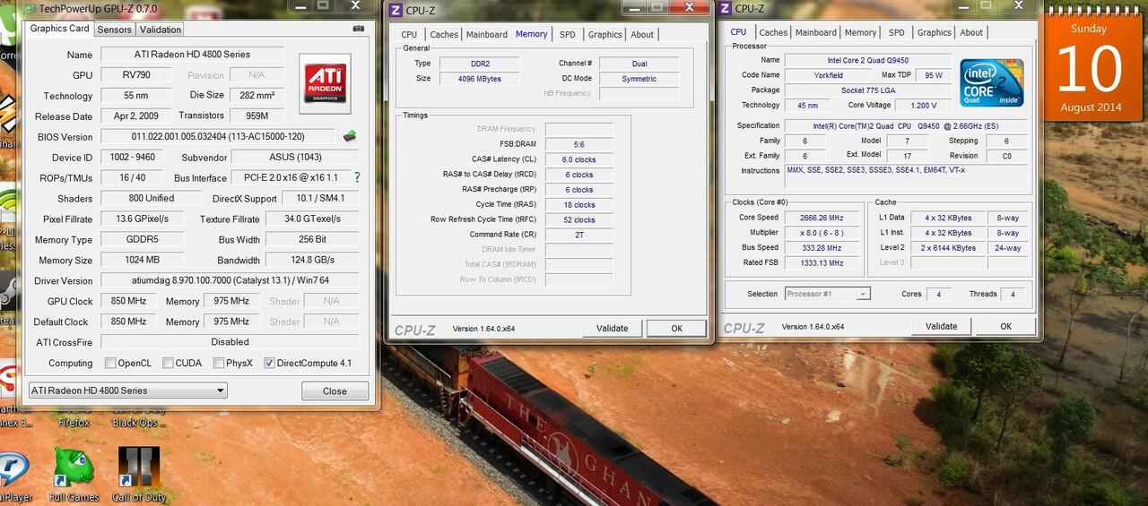The image size is (1148, 506).
Task: Select the Graphics Card tab in GPU-Z
Action: [x=60, y=29]
